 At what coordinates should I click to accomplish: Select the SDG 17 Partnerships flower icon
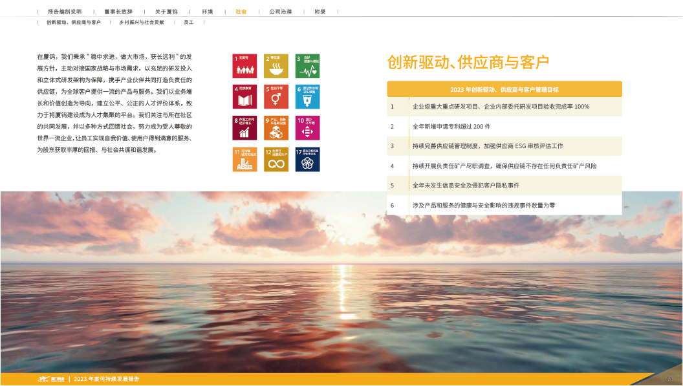click(307, 159)
